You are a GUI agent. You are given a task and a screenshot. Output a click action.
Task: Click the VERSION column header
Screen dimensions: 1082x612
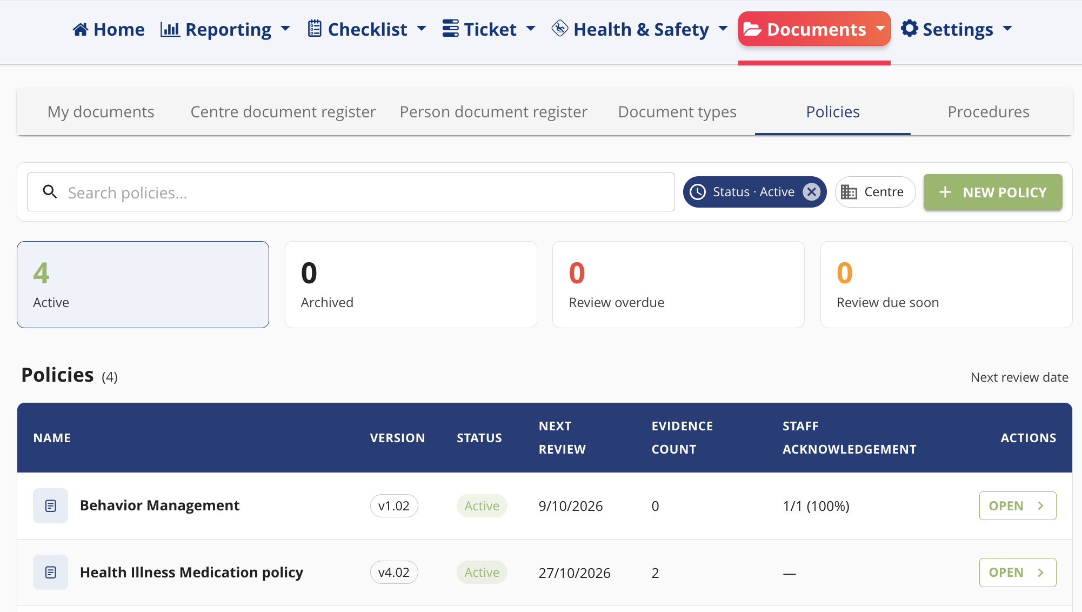pyautogui.click(x=397, y=438)
